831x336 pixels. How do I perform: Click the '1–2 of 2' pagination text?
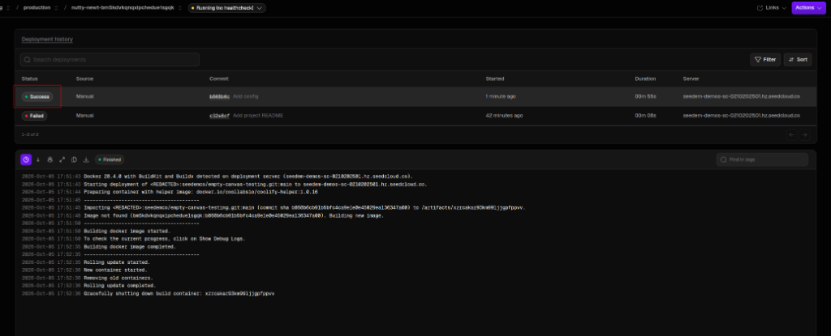pyautogui.click(x=30, y=134)
